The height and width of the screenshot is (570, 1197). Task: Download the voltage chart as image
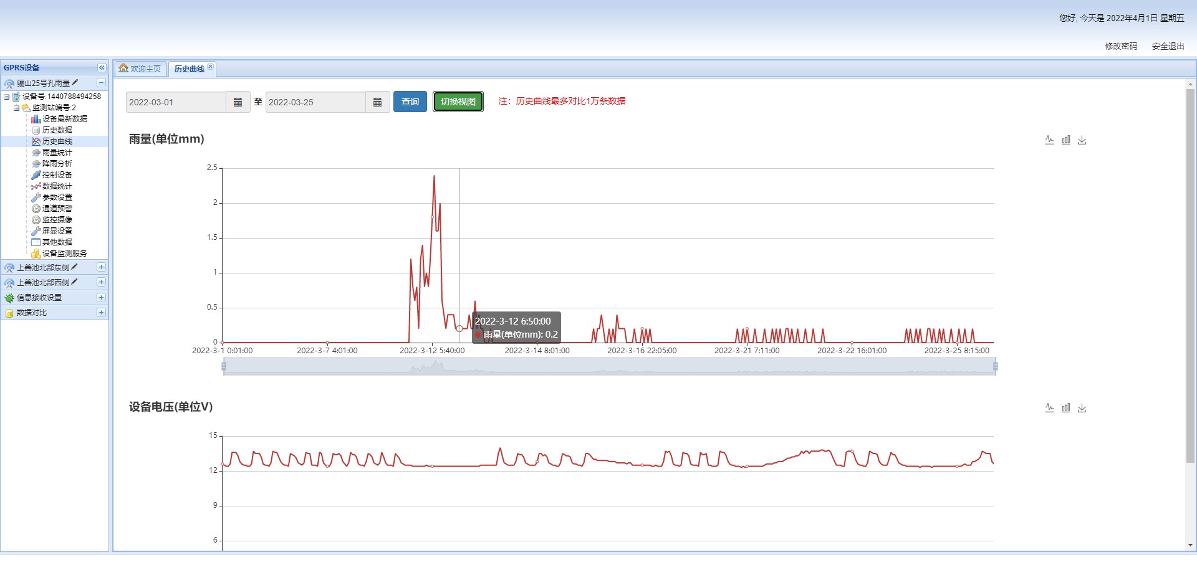pyautogui.click(x=1082, y=408)
